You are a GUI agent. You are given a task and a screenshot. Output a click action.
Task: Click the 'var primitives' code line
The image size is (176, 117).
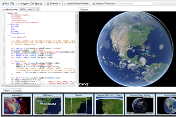coord(33,58)
